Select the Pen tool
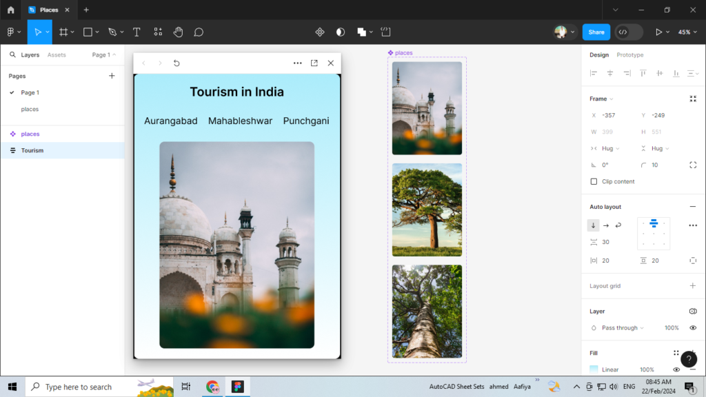Screen dimensions: 706x397 (x=112, y=32)
